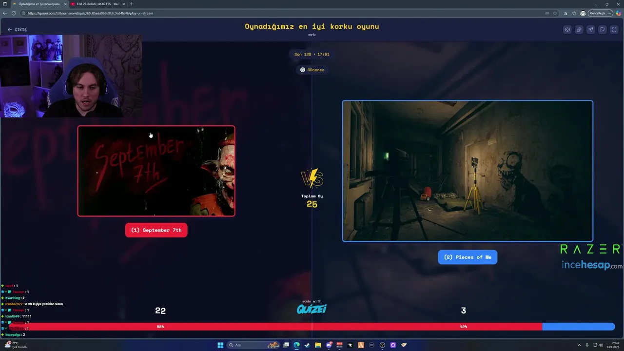Image resolution: width=624 pixels, height=351 pixels.
Task: Click the RRaenee user chip
Action: click(312, 70)
